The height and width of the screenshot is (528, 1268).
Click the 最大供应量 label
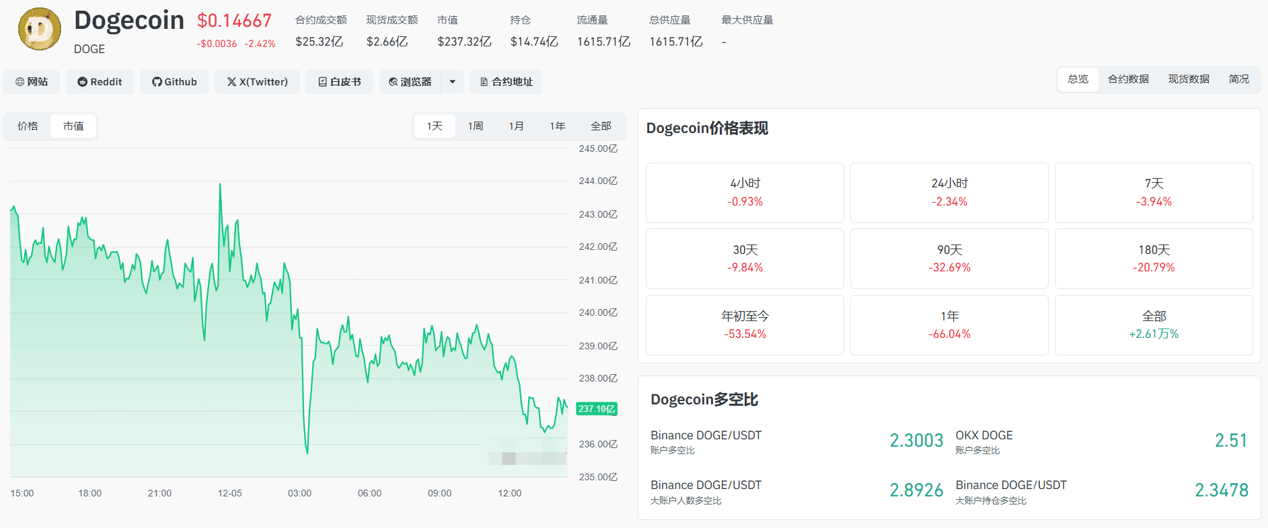tap(747, 20)
